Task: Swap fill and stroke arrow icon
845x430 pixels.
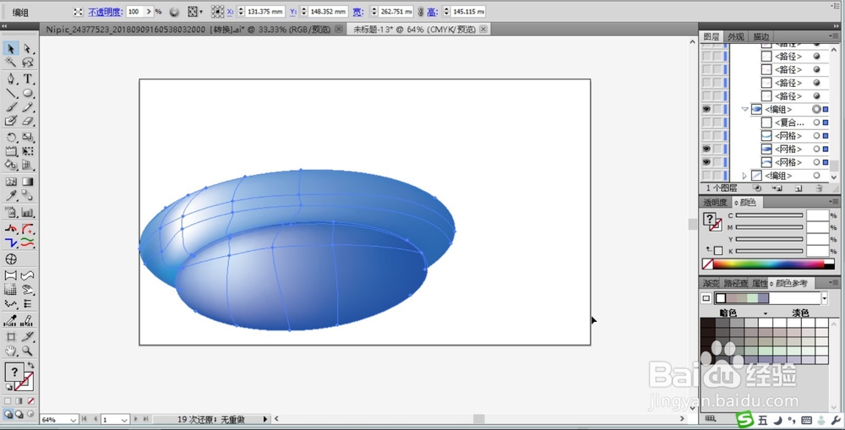Action: click(x=30, y=365)
